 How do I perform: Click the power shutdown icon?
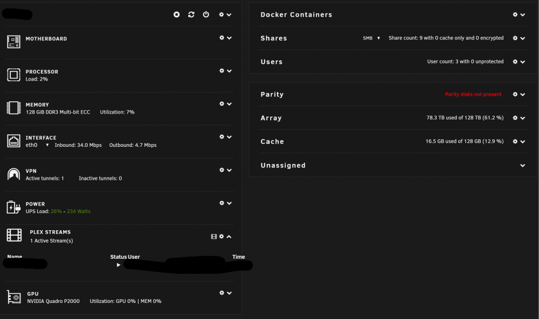[206, 15]
